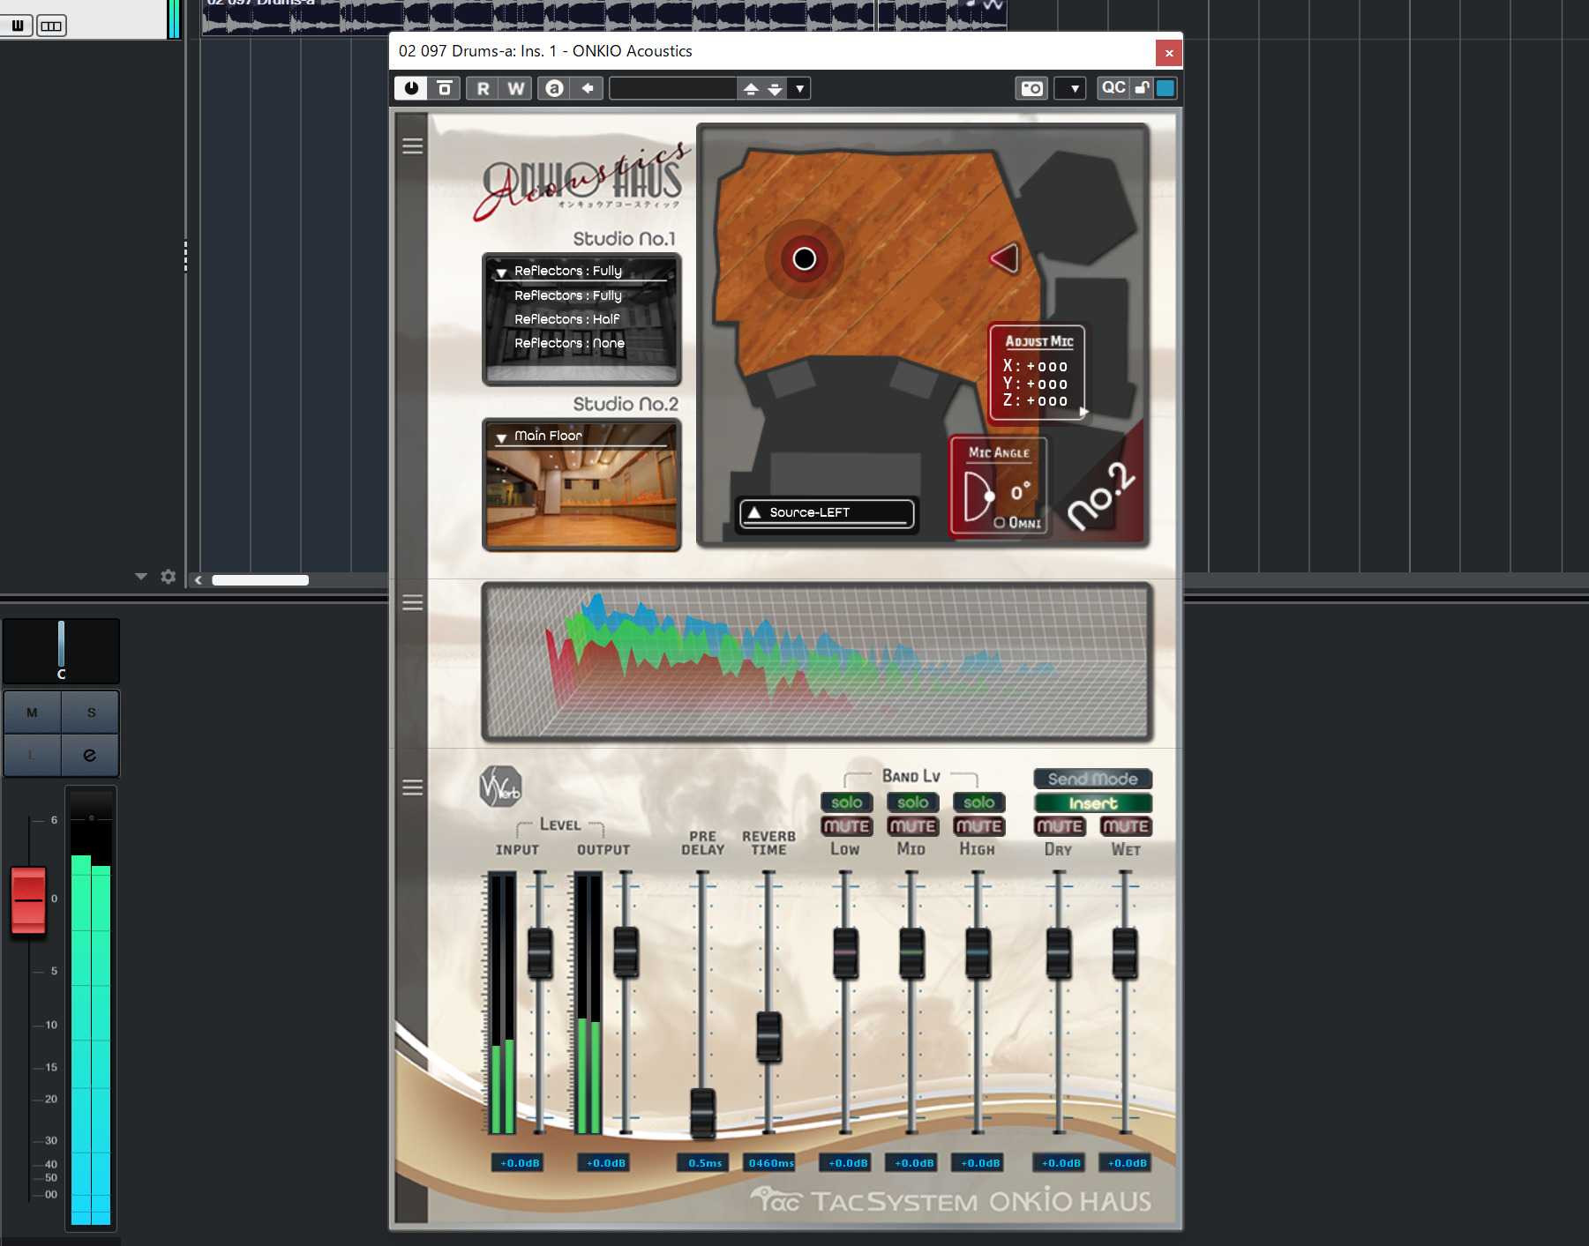Click the Insert mode button
The width and height of the screenshot is (1589, 1246).
(x=1092, y=803)
